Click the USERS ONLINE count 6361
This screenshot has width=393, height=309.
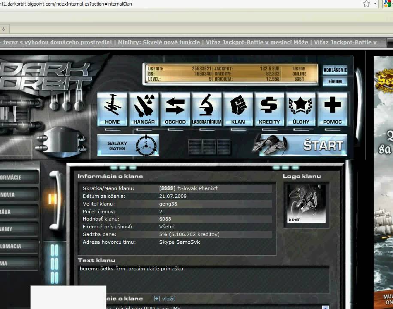[x=299, y=79]
